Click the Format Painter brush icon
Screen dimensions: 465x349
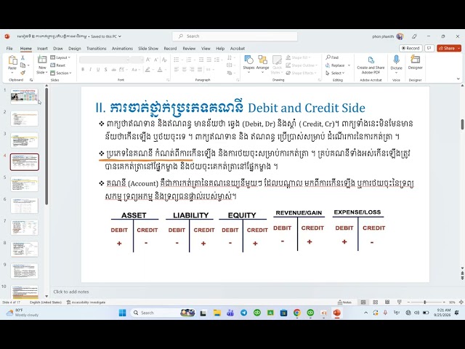[23, 73]
